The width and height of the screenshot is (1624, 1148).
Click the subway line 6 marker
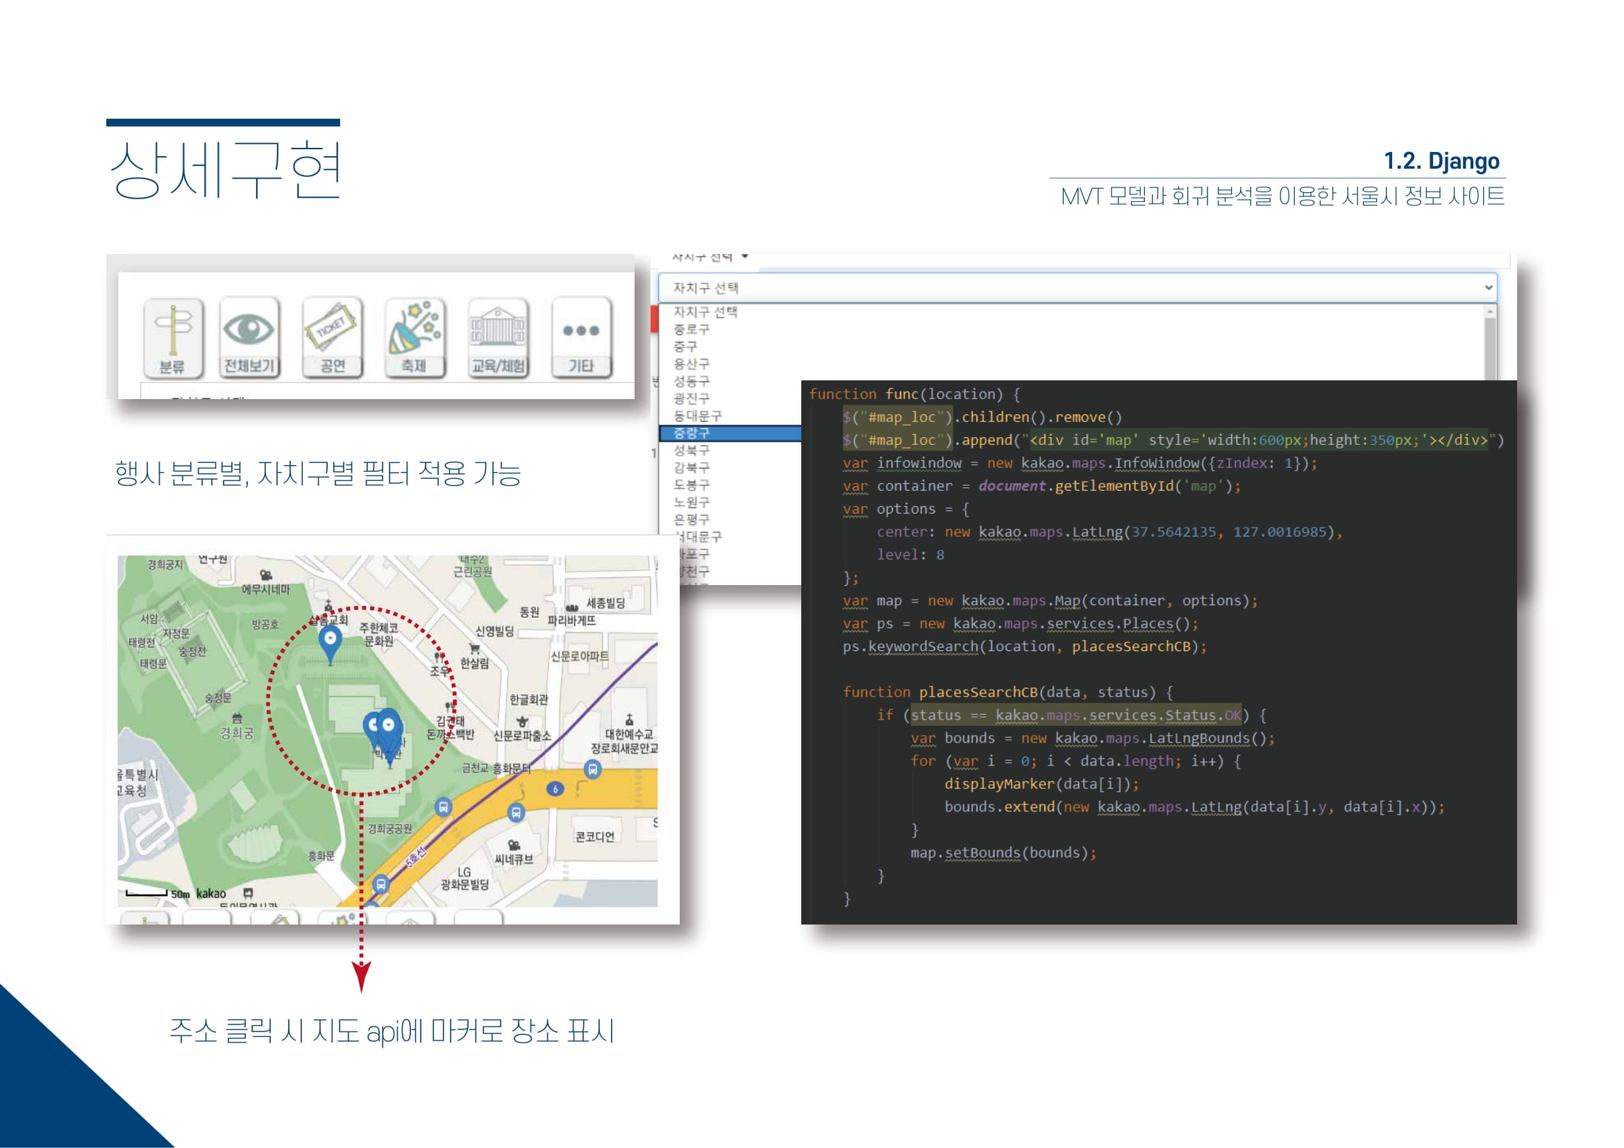click(x=555, y=789)
